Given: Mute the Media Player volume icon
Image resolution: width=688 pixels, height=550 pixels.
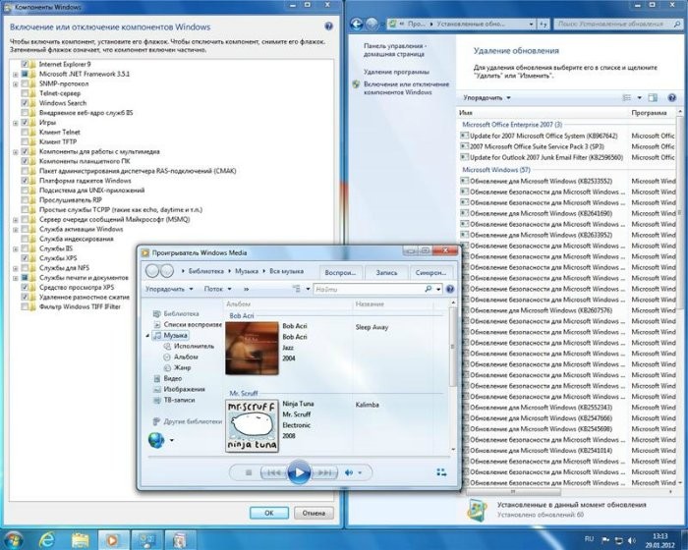Looking at the screenshot, I should point(349,472).
